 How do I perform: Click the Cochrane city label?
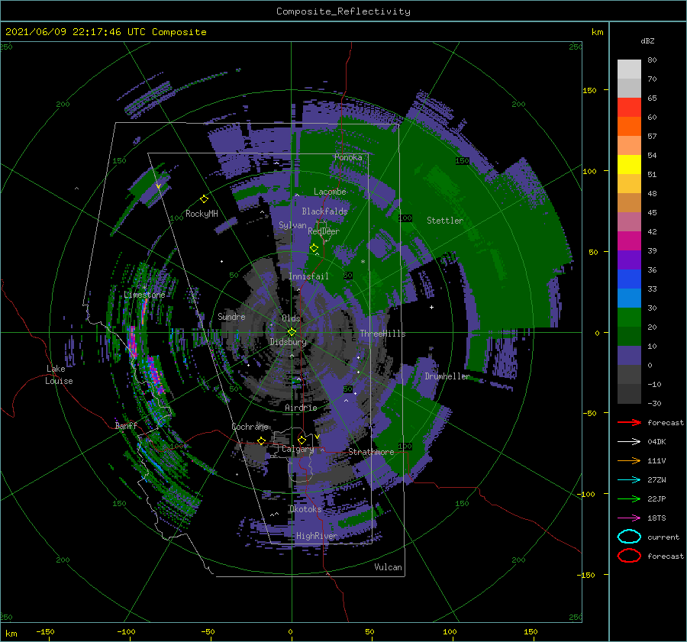(x=250, y=427)
